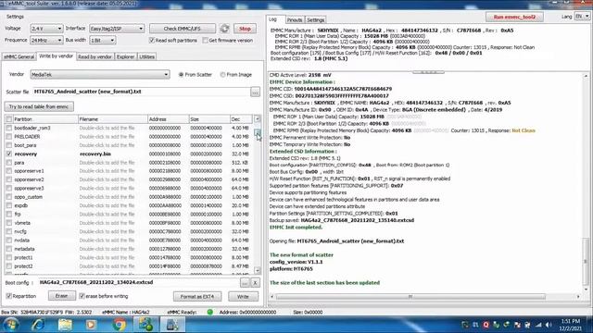Open the Vendor MediaTek dropdown

[x=100, y=75]
